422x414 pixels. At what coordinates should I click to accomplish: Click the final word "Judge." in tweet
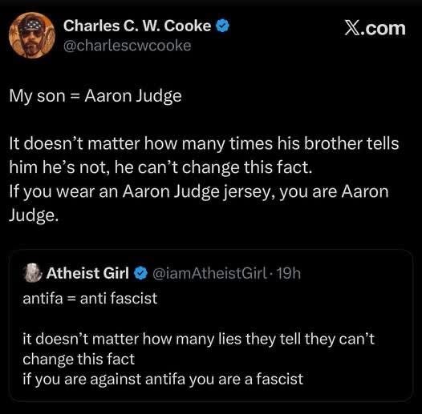click(x=34, y=215)
